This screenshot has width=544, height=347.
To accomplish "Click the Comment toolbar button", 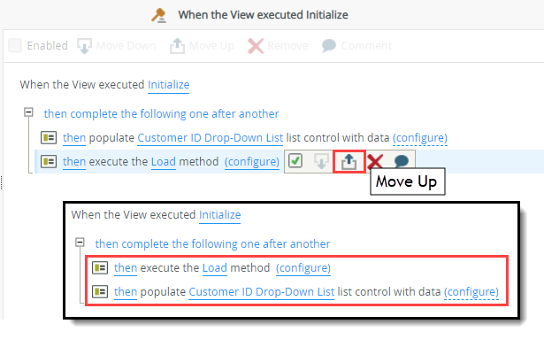I will pos(357,45).
